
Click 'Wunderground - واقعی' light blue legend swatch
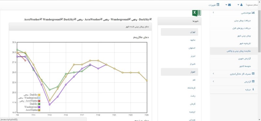pos(39,98)
